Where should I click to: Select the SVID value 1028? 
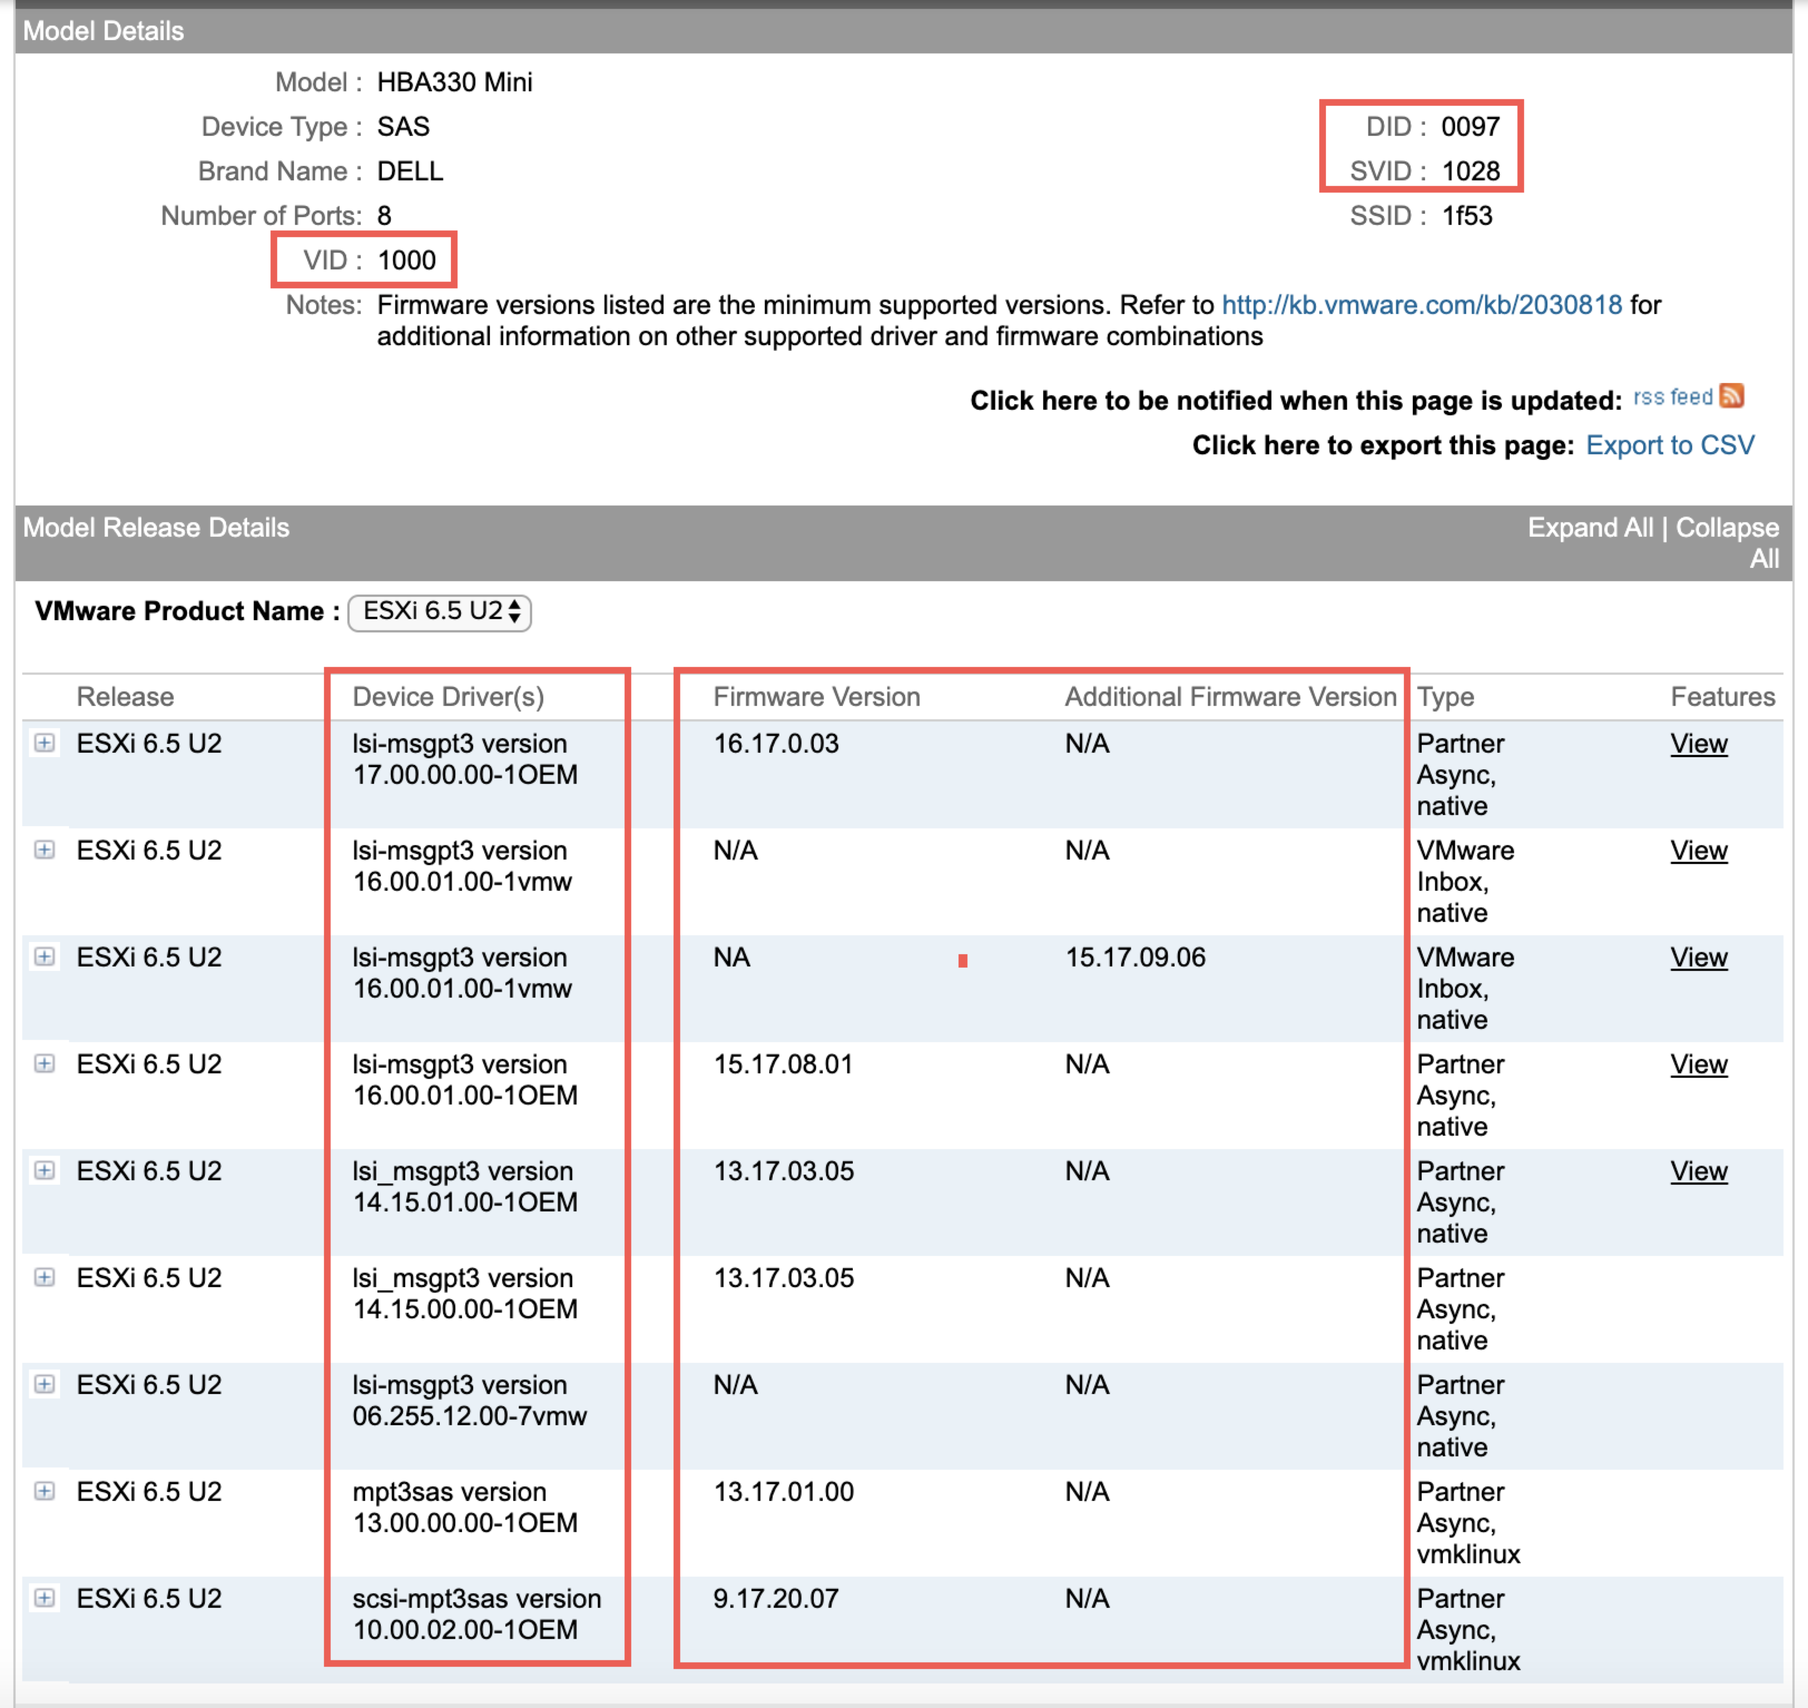pos(1470,171)
